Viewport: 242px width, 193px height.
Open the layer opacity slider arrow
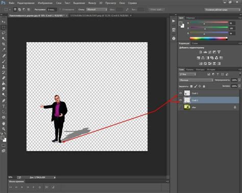point(239,80)
